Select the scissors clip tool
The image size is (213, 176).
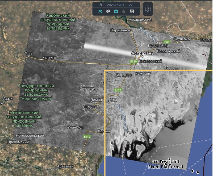pos(132,11)
